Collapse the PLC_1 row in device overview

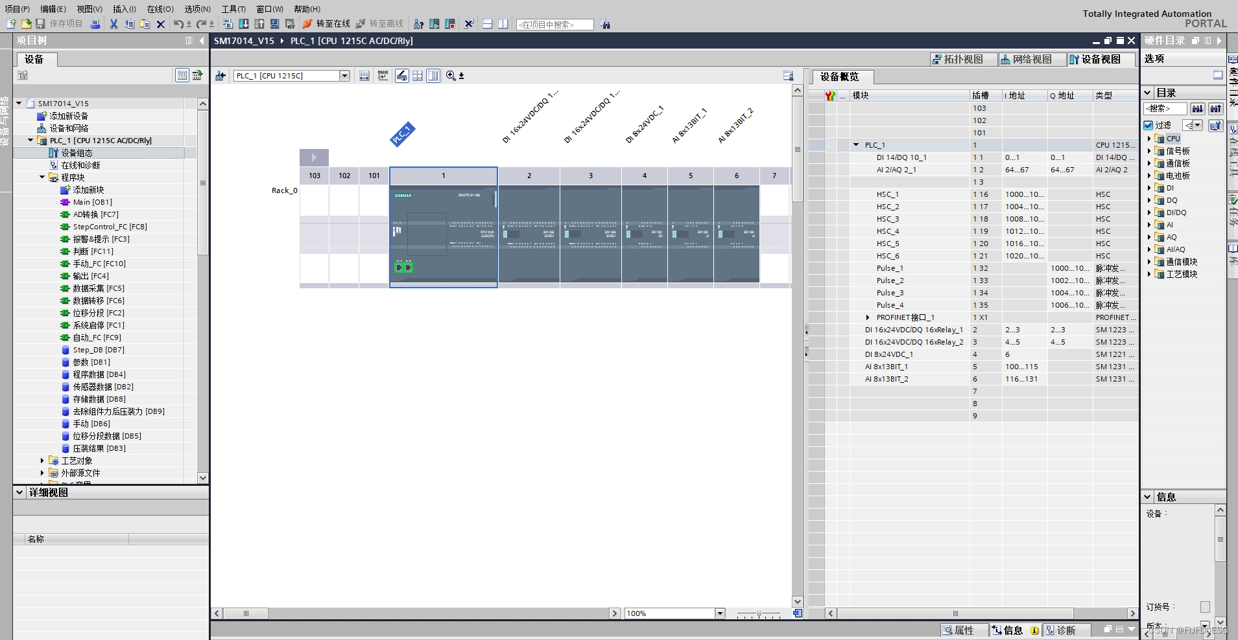point(856,145)
